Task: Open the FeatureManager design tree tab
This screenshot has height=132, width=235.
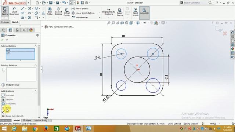Action: (x=3, y=30)
